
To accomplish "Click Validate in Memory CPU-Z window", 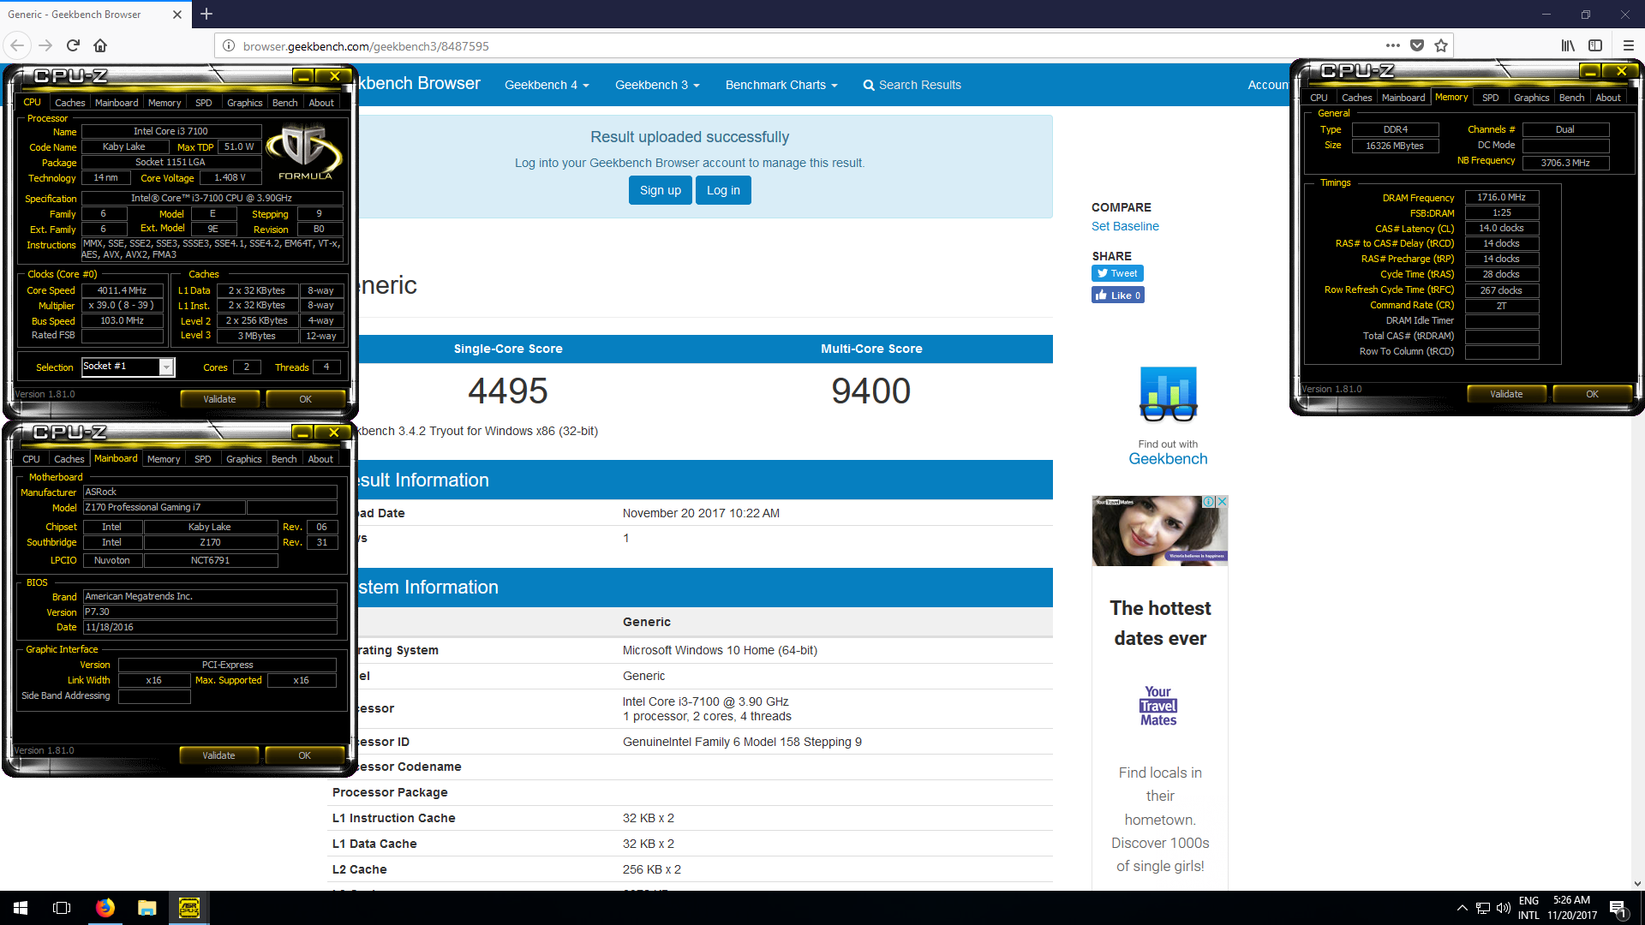I will click(1506, 394).
